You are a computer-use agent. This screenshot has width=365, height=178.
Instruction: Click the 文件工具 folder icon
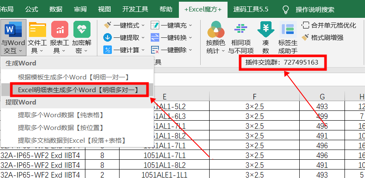point(37,29)
